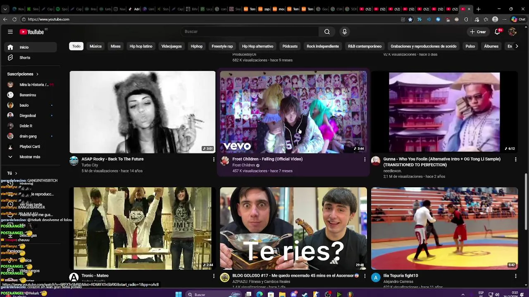
Task: Open Alejandro Carreras channel avatar
Action: pos(376,278)
